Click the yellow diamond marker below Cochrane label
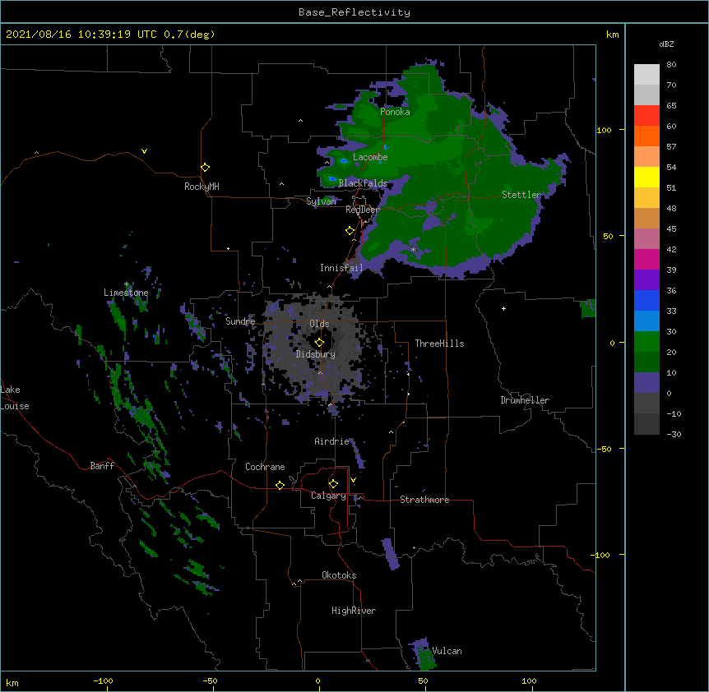This screenshot has width=709, height=692. point(280,485)
